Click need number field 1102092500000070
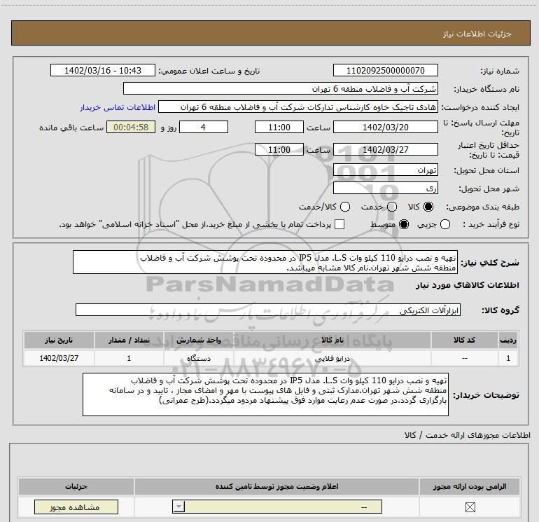The width and height of the screenshot is (539, 522). [385, 71]
